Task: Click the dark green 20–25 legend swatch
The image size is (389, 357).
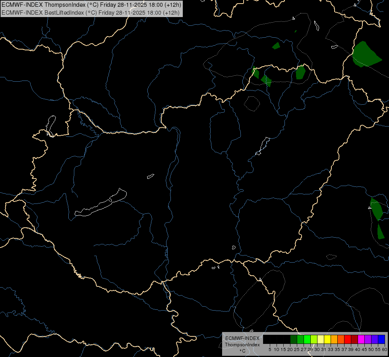Action: [x=294, y=340]
